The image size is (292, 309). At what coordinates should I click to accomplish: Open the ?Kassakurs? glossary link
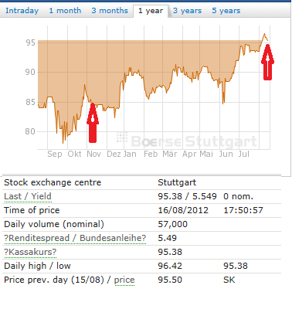[x=30, y=252]
